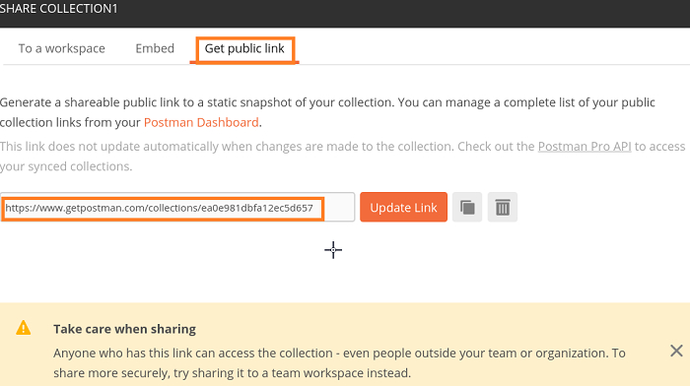
Task: Click the 'Take care when sharing' heading
Action: 124,329
